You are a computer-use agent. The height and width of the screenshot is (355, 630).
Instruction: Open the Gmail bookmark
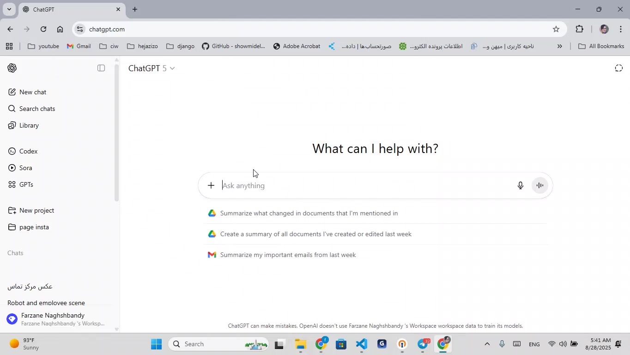(79, 46)
